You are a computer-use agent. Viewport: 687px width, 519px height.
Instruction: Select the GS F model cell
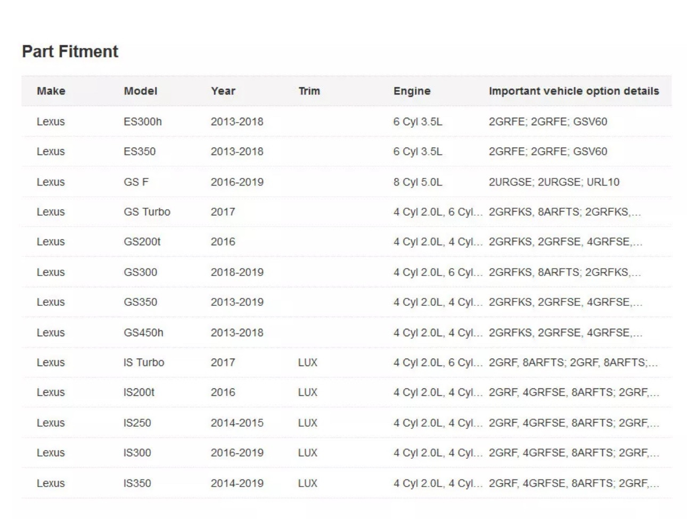(x=136, y=182)
